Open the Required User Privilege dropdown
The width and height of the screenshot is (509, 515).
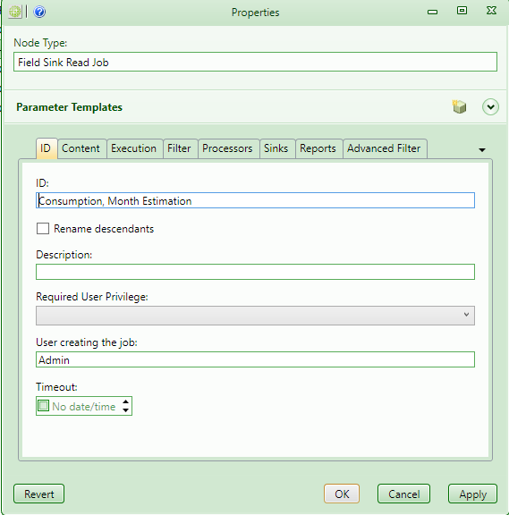coord(255,316)
